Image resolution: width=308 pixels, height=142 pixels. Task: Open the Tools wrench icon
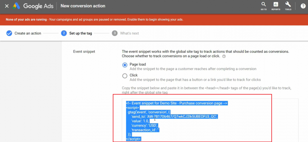288,6
